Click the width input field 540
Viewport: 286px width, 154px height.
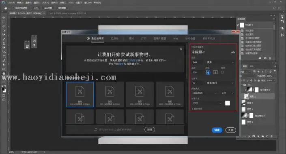point(197,62)
